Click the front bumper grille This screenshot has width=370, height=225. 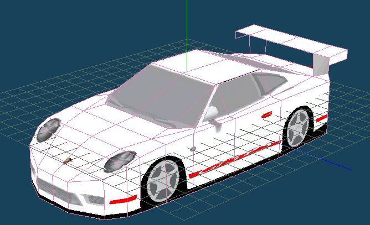click(59, 192)
